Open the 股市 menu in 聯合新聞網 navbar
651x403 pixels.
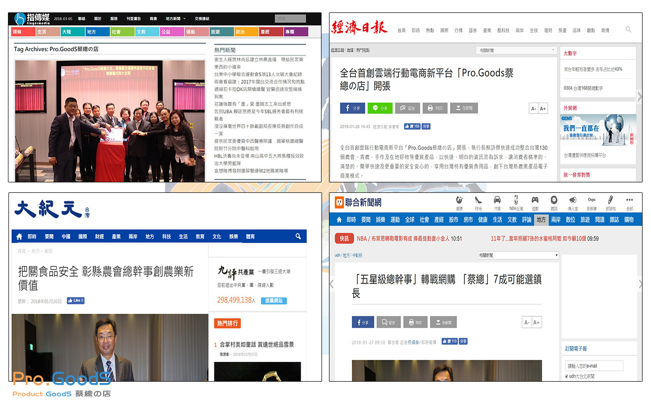click(x=454, y=220)
